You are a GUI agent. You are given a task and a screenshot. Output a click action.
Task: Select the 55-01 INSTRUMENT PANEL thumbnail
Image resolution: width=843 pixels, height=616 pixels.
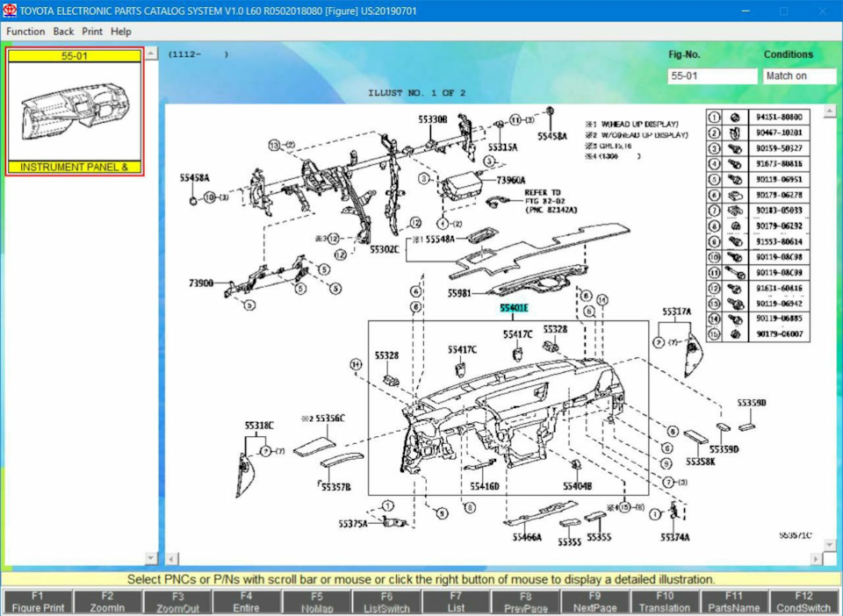(76, 110)
